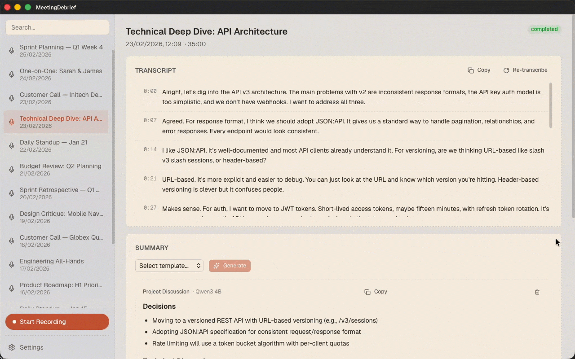This screenshot has width=575, height=359.
Task: Open Customer Call — Globex meeting
Action: 56,241
